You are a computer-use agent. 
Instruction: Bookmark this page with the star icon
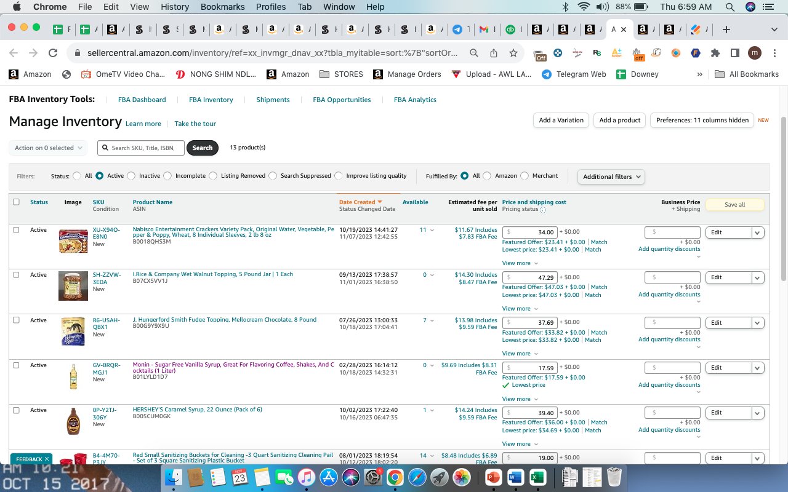point(513,54)
